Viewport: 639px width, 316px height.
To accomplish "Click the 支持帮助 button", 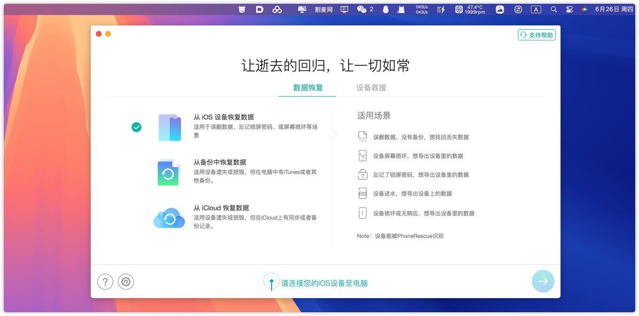I will click(x=537, y=35).
